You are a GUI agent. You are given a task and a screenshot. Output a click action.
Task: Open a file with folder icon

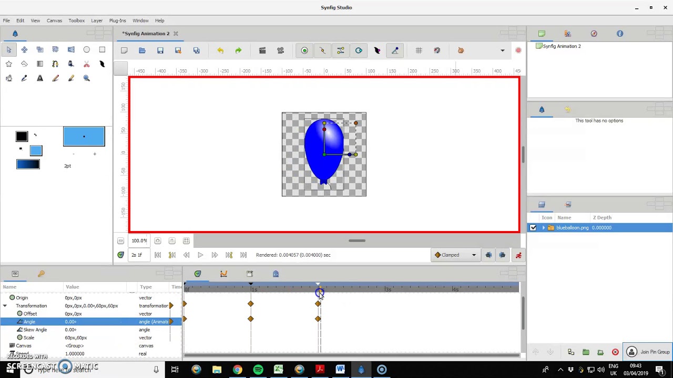(x=142, y=50)
